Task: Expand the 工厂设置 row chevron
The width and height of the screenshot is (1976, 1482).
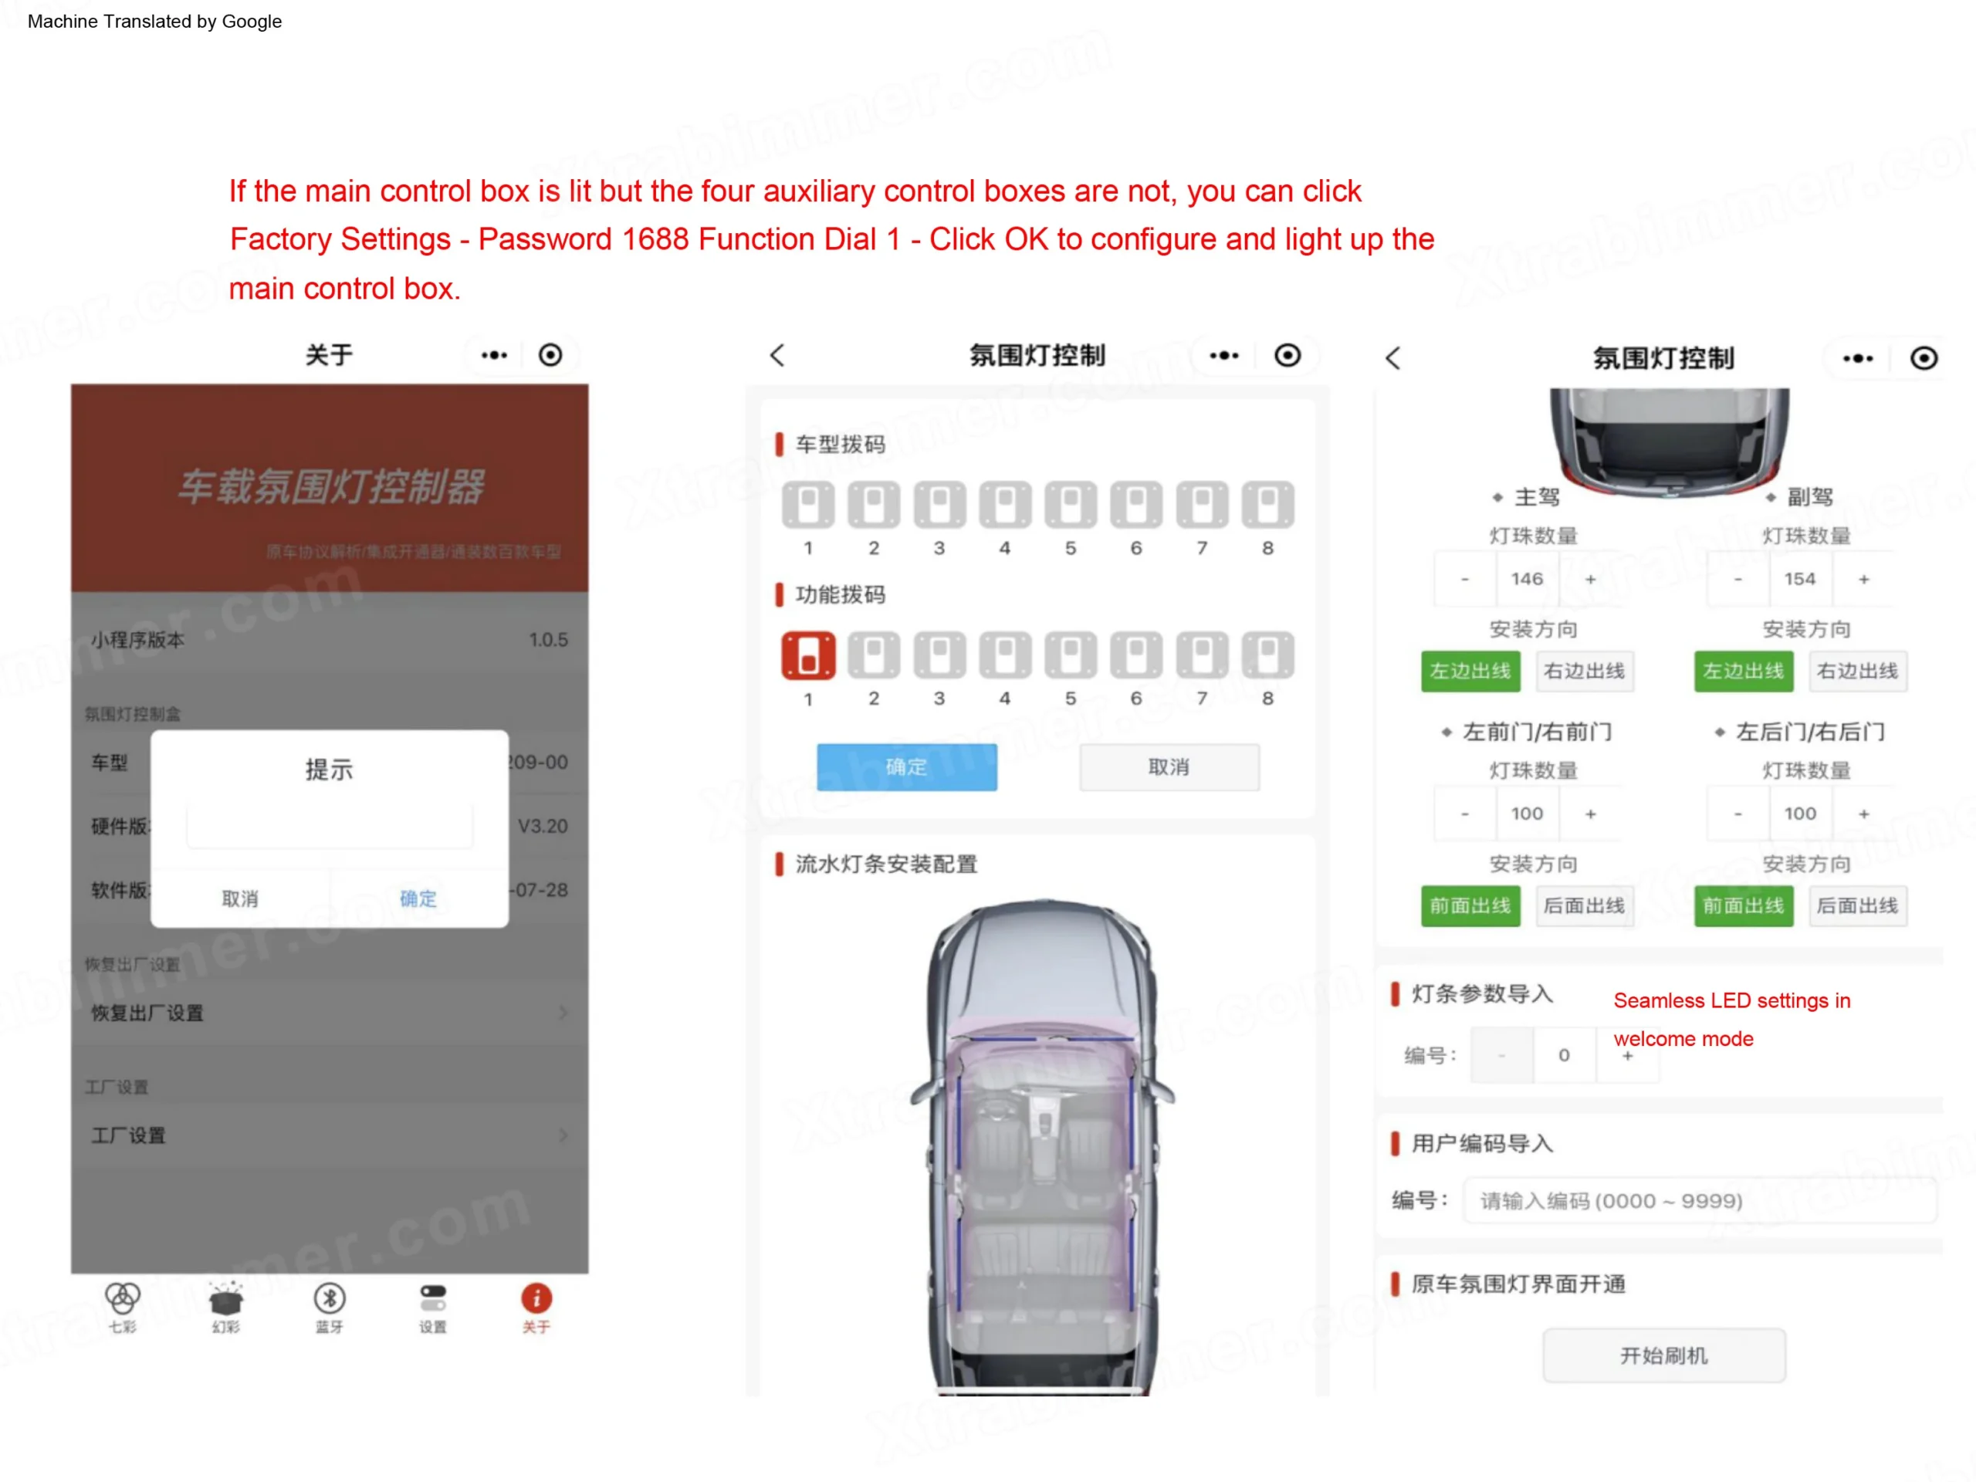Action: [x=563, y=1135]
